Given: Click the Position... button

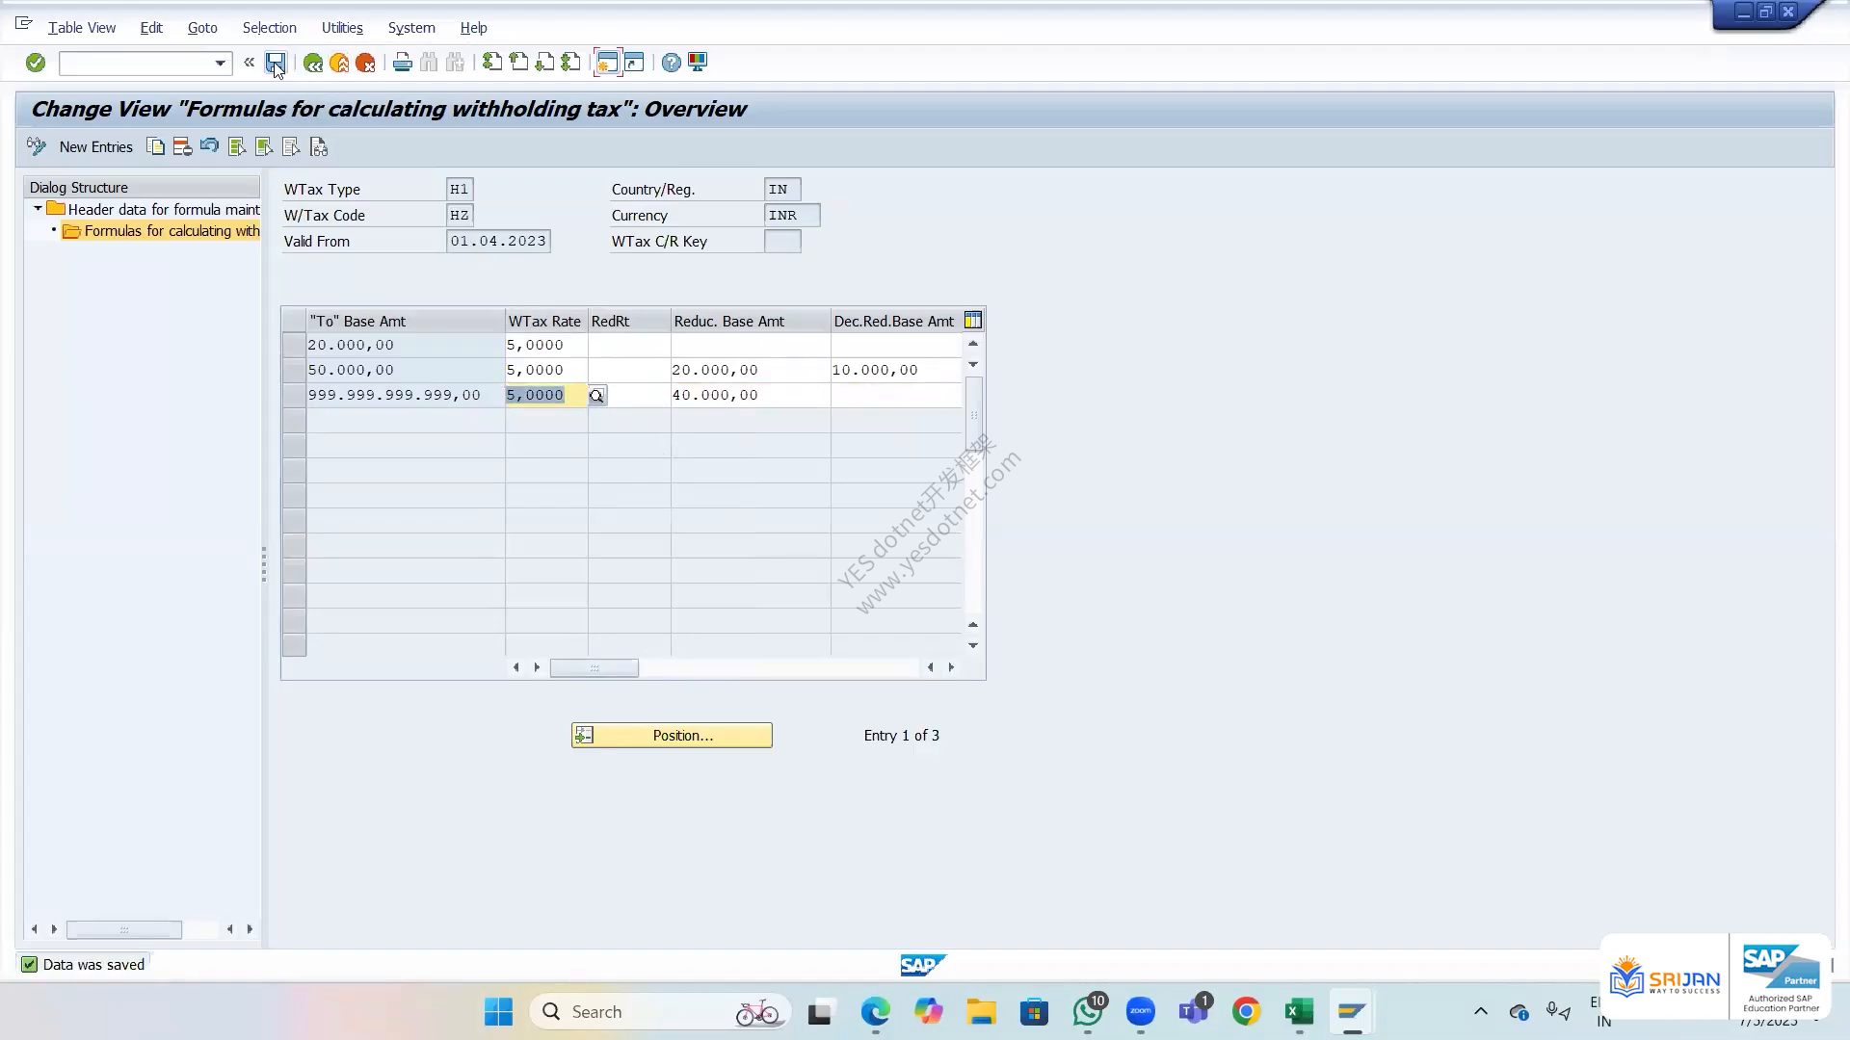Looking at the screenshot, I should 672,736.
